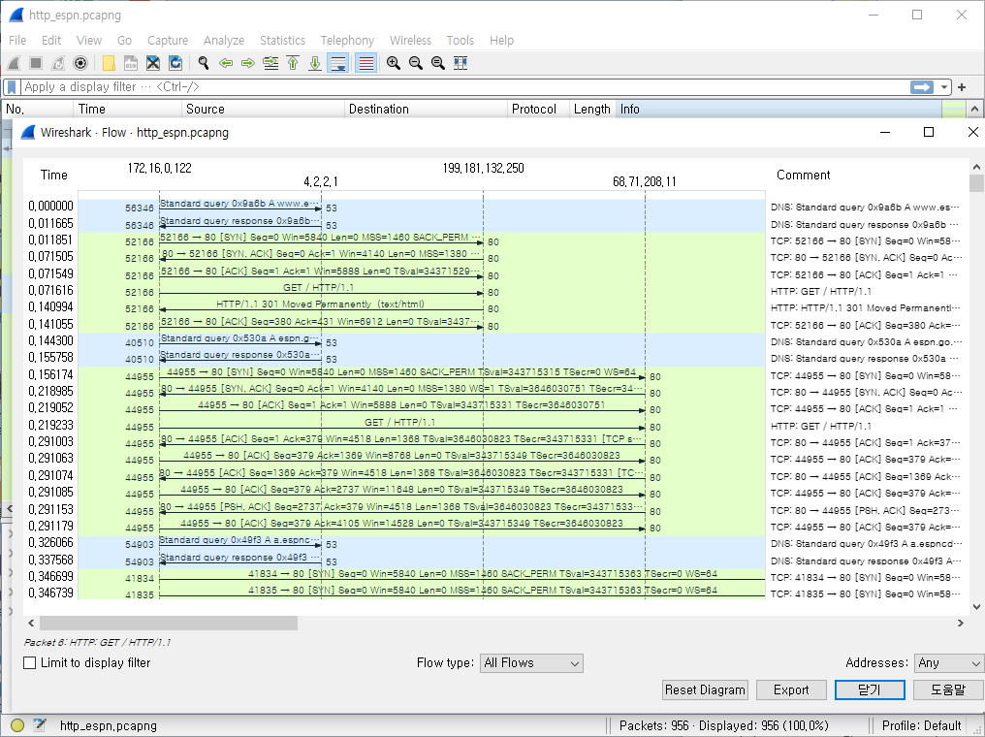
Task: Open the Analyze menu
Action: pos(224,40)
